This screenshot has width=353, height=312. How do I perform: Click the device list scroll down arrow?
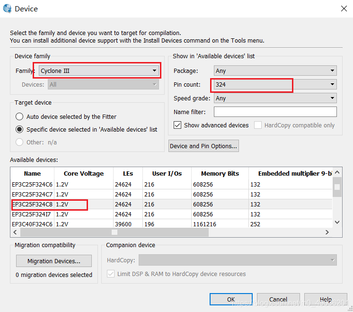click(x=337, y=223)
